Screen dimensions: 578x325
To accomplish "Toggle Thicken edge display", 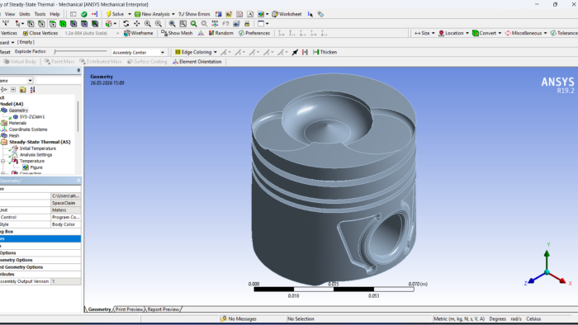I will [x=325, y=52].
